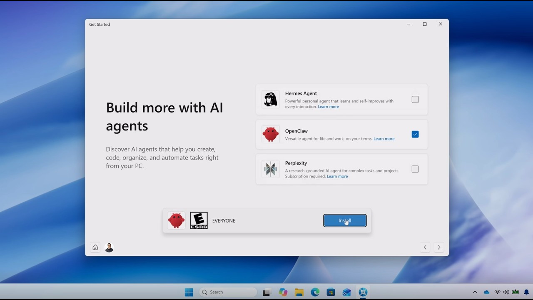Click the OpenClaw logo in the agent list
This screenshot has width=533, height=300.
click(271, 134)
